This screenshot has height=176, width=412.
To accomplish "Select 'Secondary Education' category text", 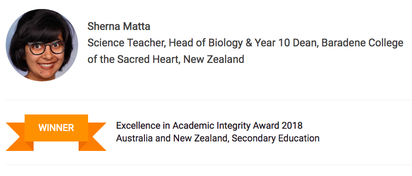I will pos(276,138).
